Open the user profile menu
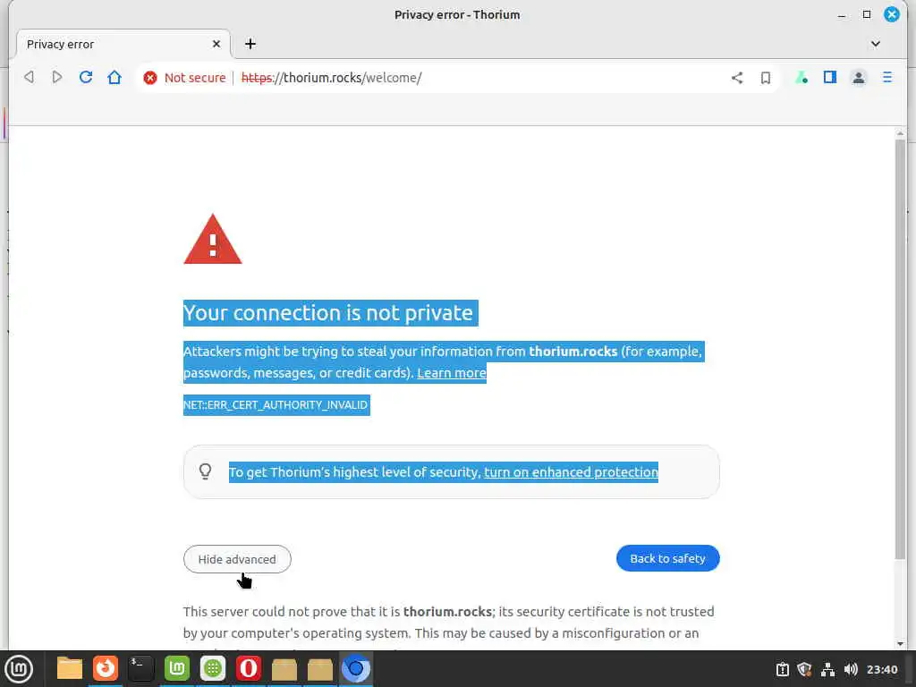The width and height of the screenshot is (916, 687). tap(858, 78)
